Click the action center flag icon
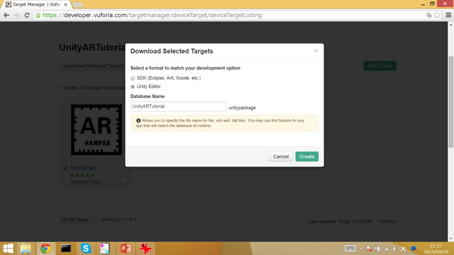This screenshot has height=255, width=454. 369,249
